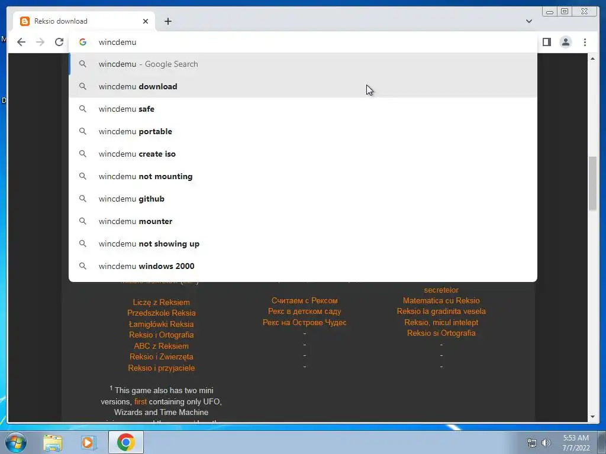The height and width of the screenshot is (454, 606).
Task: Open the Liczę z Reksiem link
Action: 161,302
